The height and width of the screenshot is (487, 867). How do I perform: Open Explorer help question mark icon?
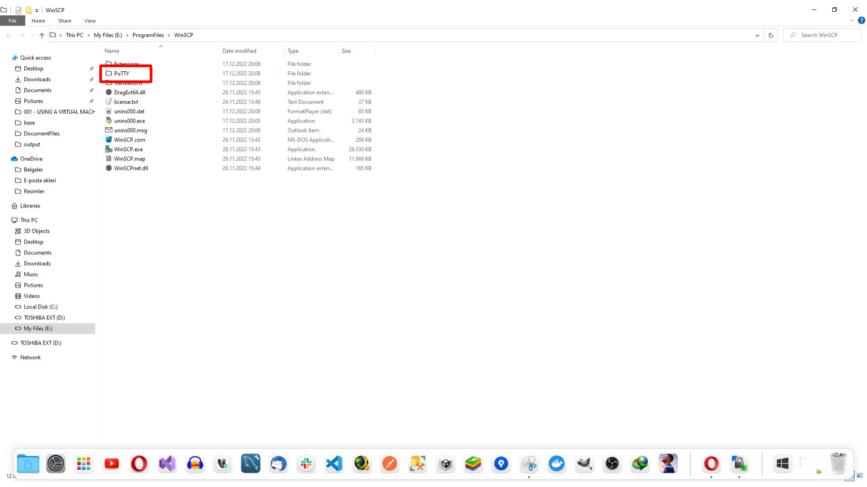(x=861, y=20)
